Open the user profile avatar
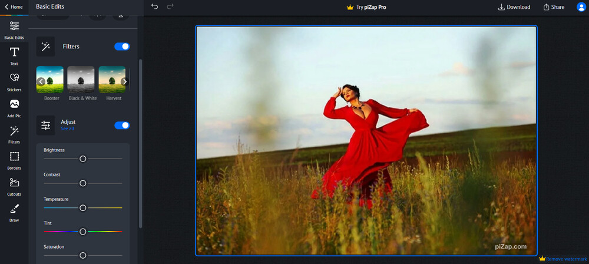 [581, 6]
